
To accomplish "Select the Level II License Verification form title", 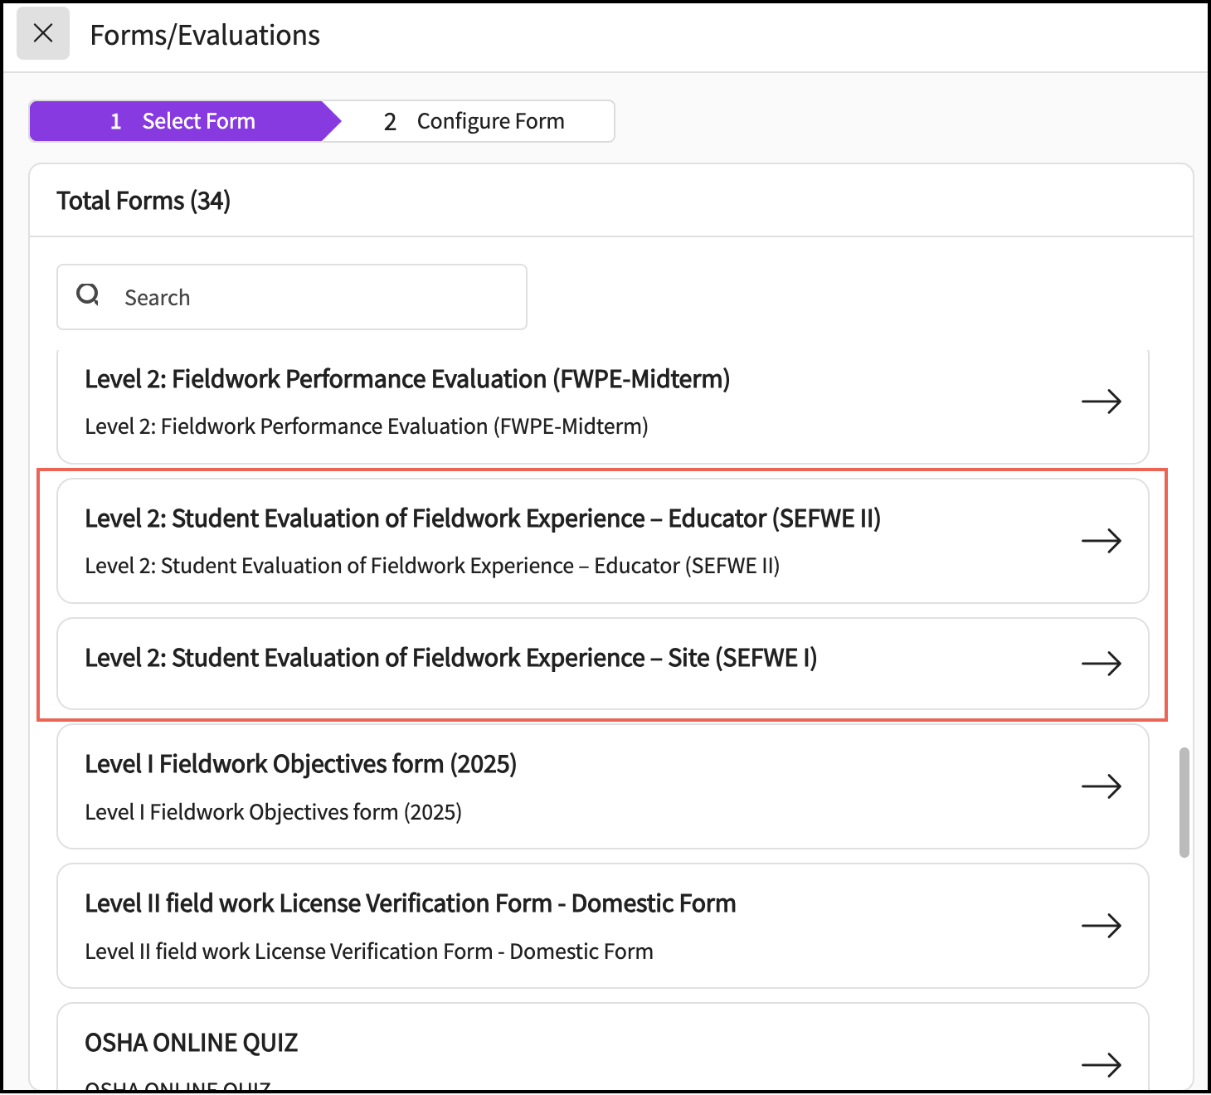I will (x=410, y=903).
